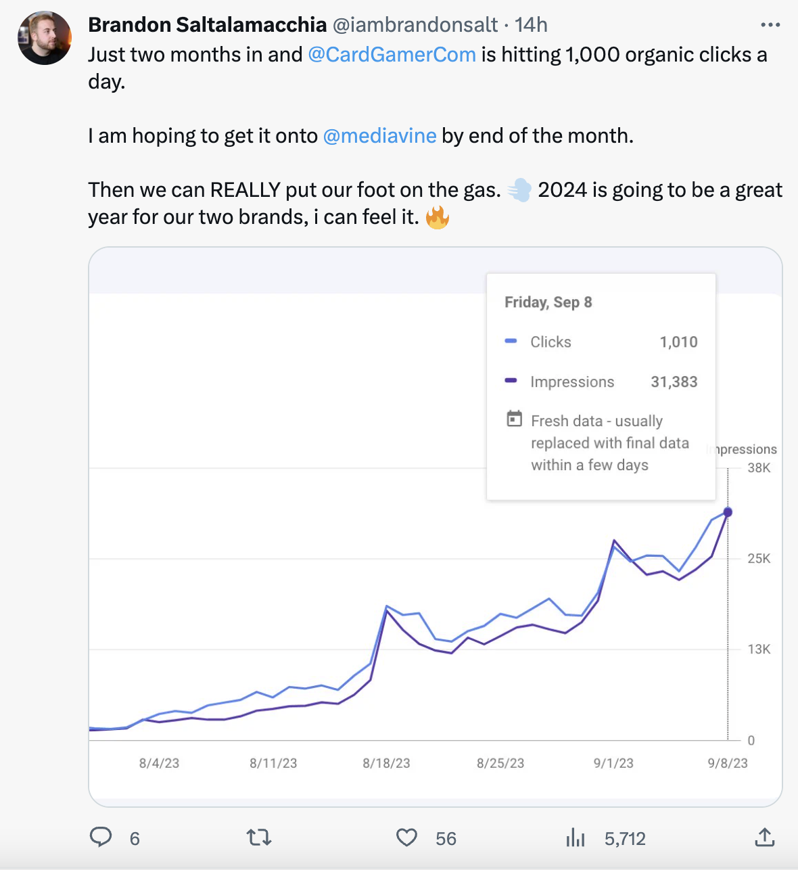Open the three-dot more options menu

coord(770,25)
